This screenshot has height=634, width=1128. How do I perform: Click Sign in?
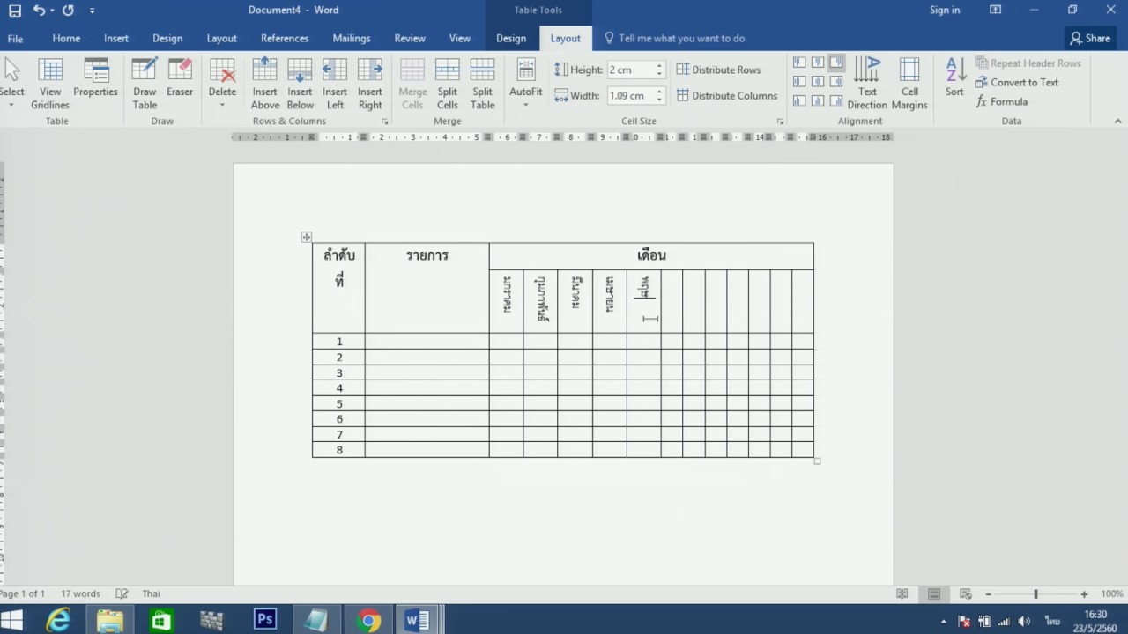(x=945, y=11)
